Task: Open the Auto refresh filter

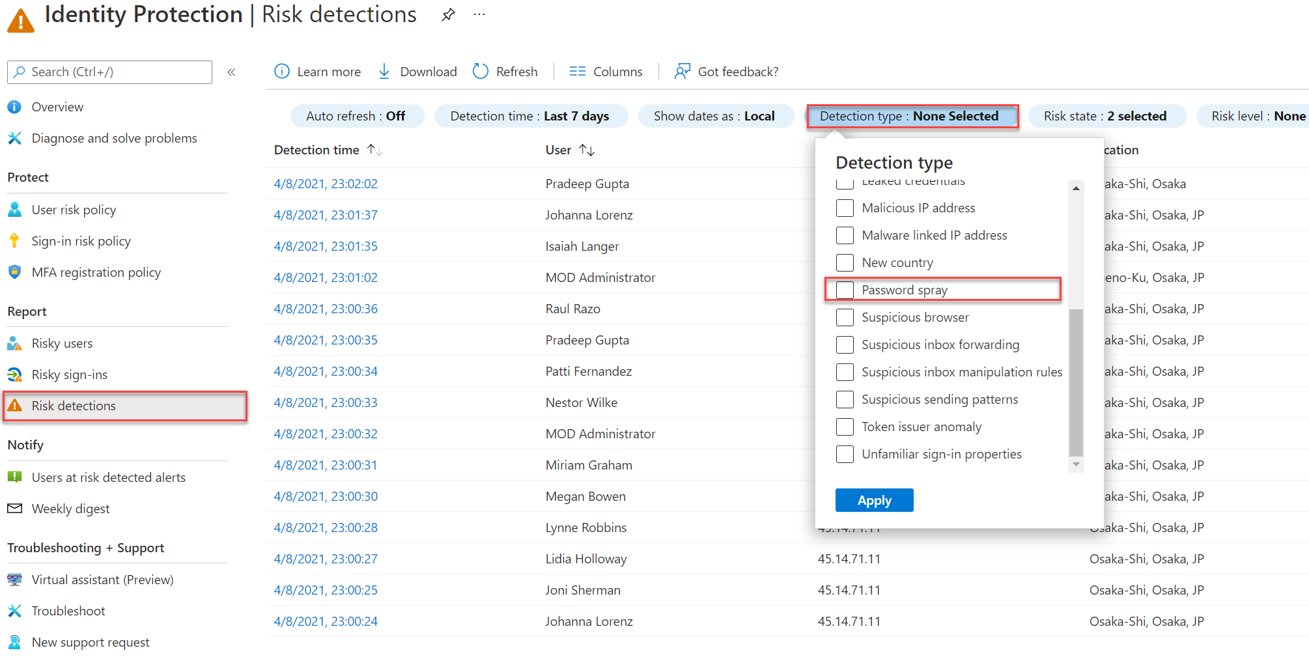Action: point(357,116)
